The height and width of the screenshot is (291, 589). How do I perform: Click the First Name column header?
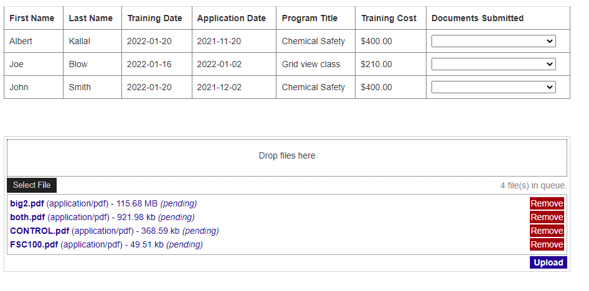[32, 18]
